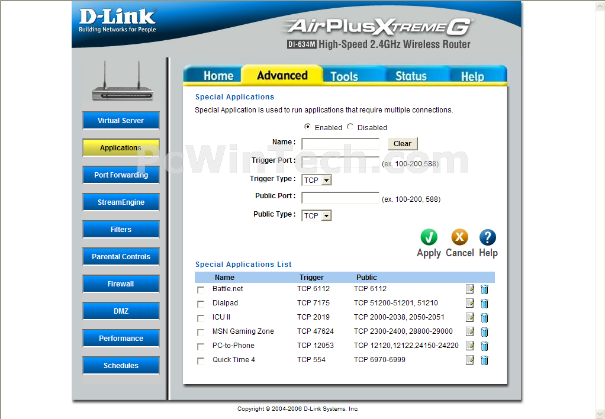Screen dimensions: 605x419
Task: Click the browser scrollbar up arrow
Action: 601,6
